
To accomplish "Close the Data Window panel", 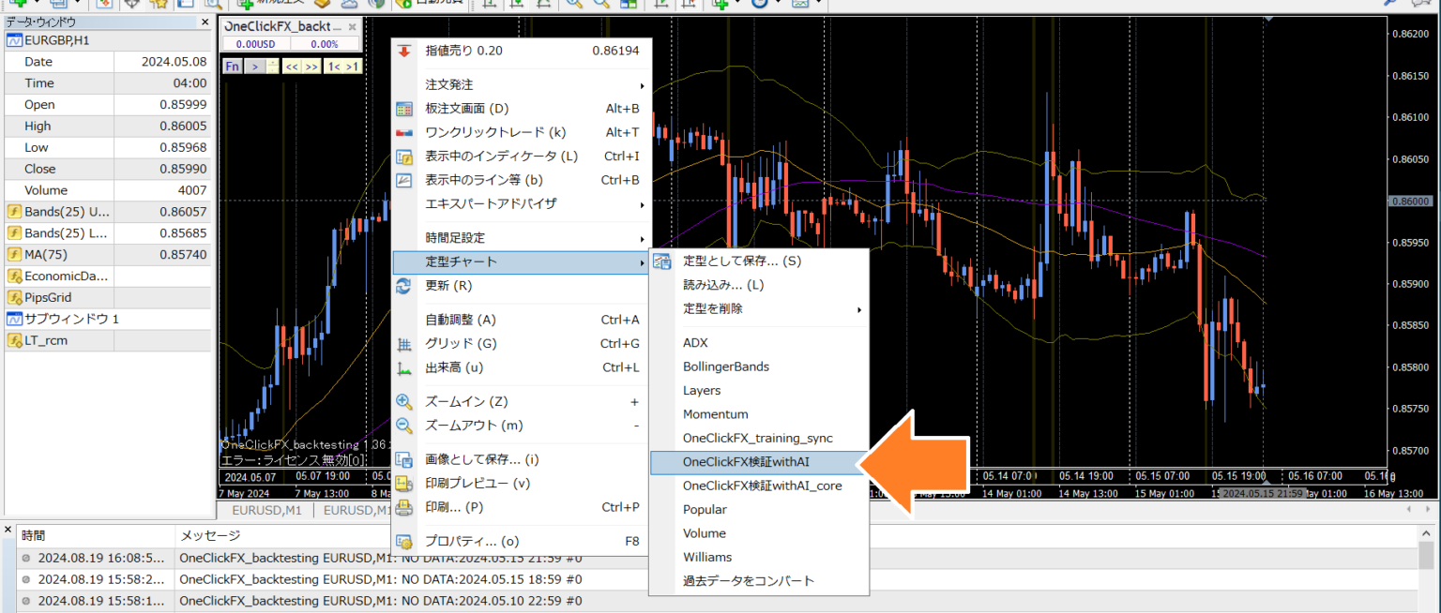I will pos(205,22).
